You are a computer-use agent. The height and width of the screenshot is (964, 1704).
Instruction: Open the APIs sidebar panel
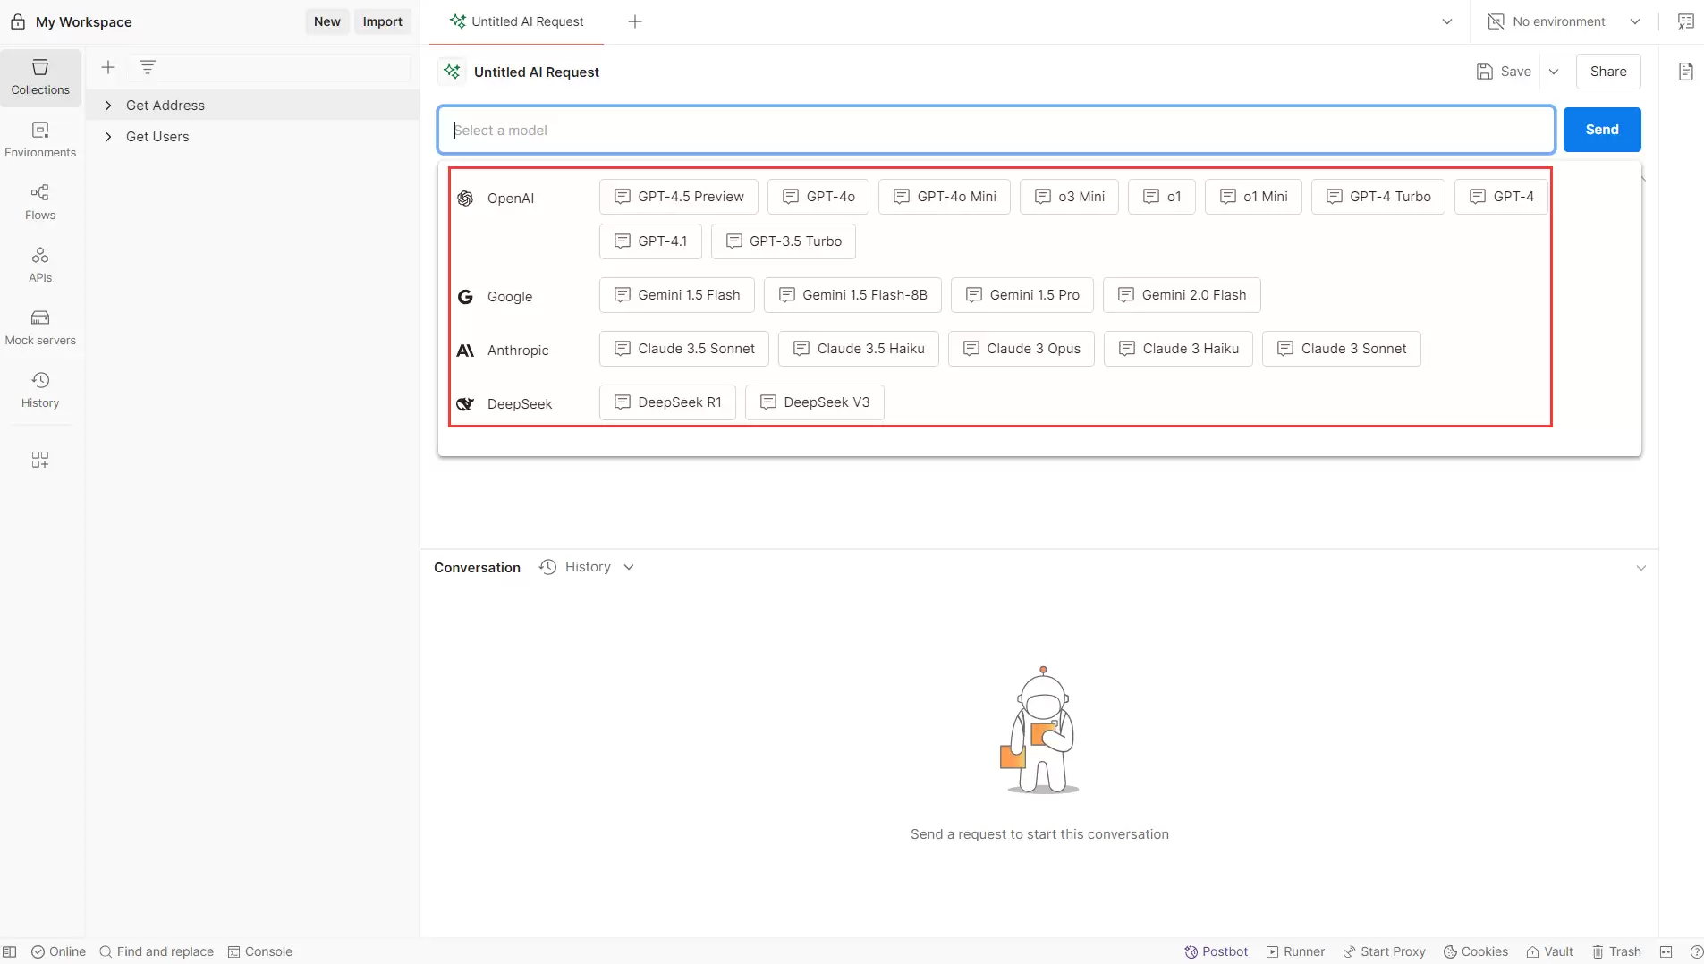40,266
